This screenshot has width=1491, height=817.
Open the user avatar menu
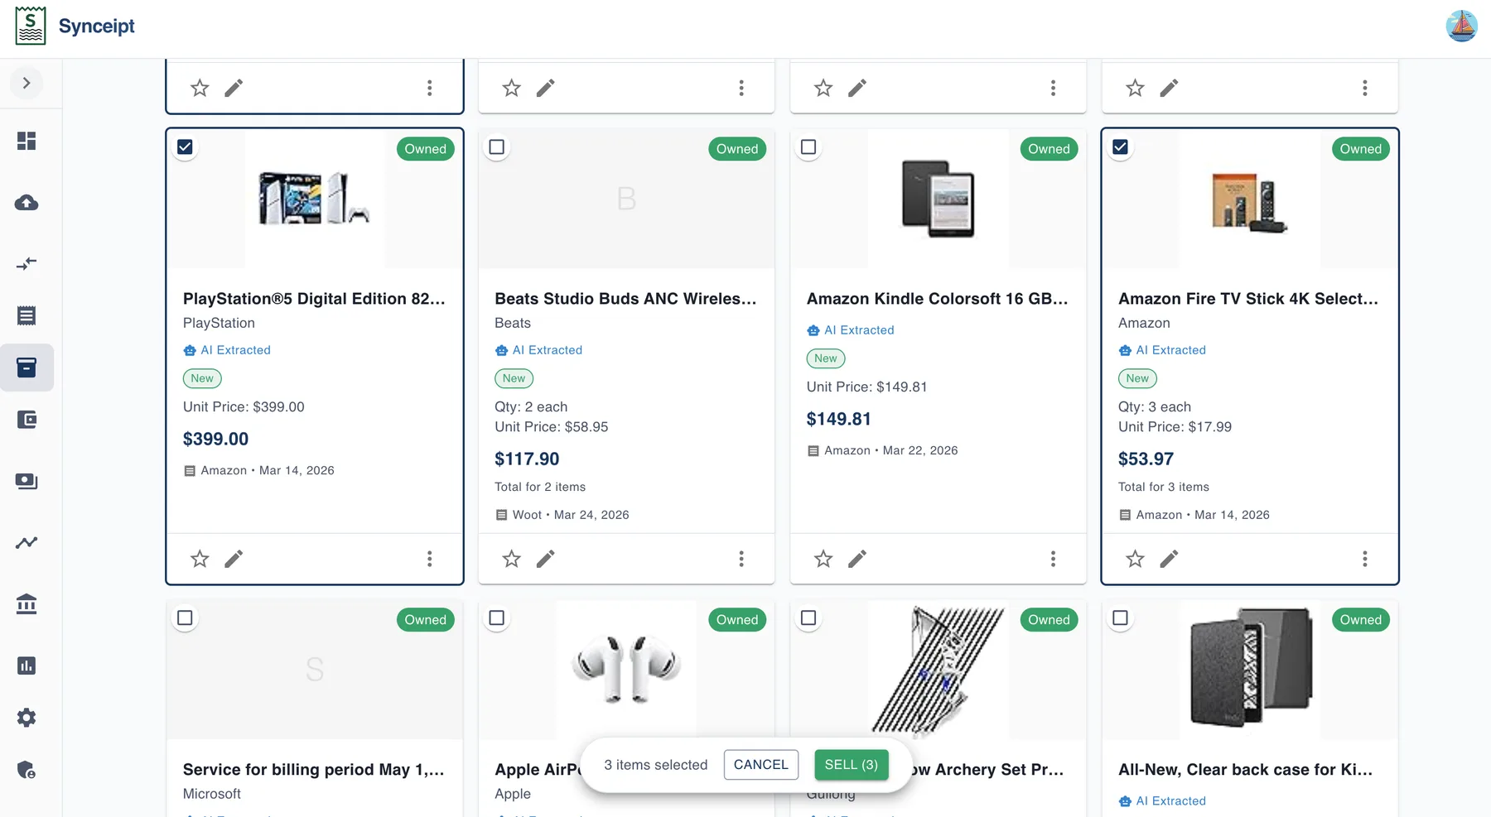1462,26
